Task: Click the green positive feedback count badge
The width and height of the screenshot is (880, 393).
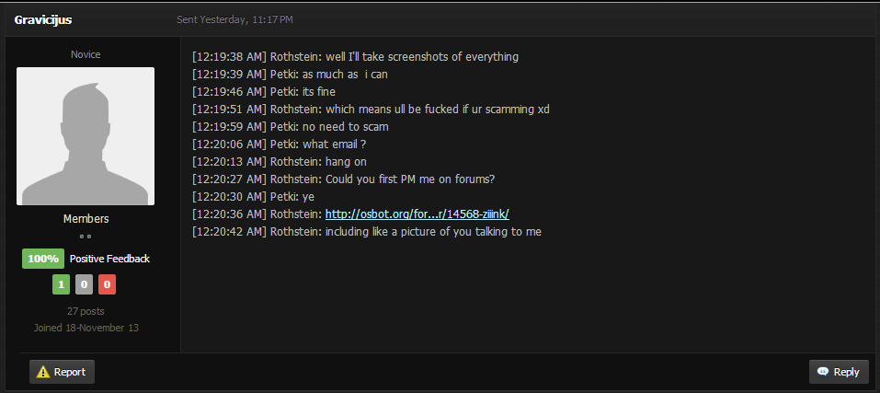Action: coord(61,284)
